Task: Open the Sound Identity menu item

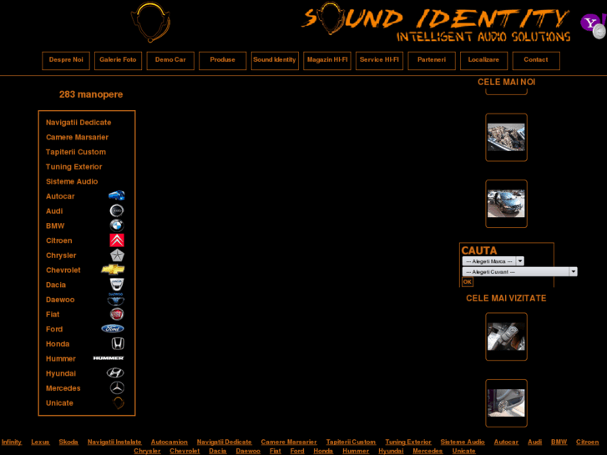Action: (275, 60)
